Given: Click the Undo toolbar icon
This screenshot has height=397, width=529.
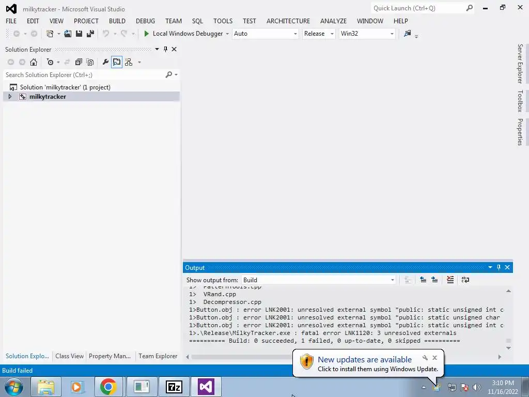Looking at the screenshot, I should (106, 34).
